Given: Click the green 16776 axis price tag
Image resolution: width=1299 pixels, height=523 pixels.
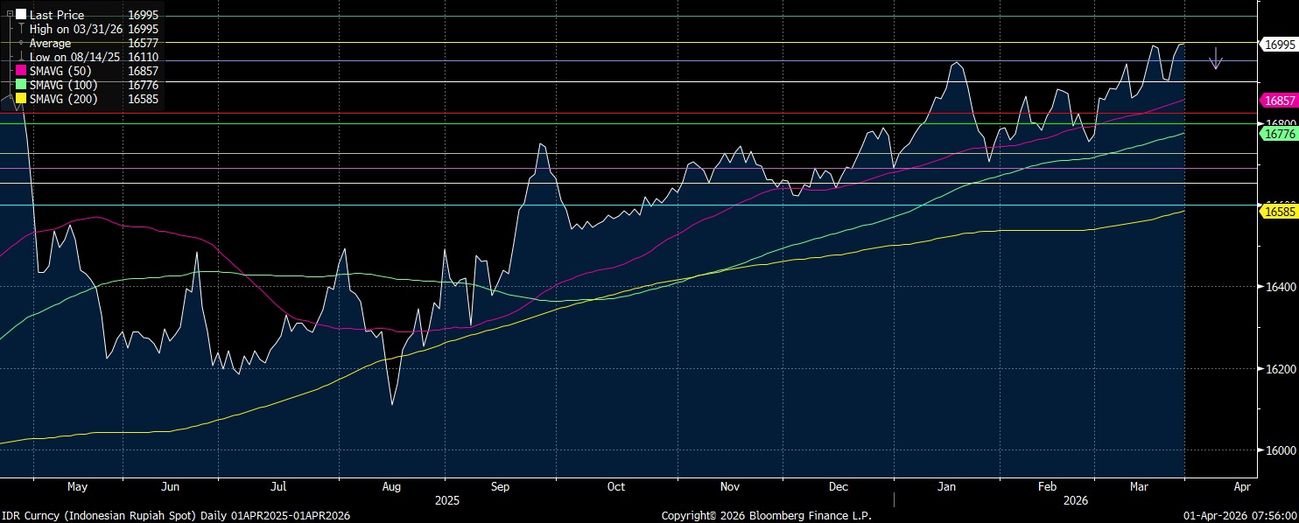Looking at the screenshot, I should point(1278,133).
